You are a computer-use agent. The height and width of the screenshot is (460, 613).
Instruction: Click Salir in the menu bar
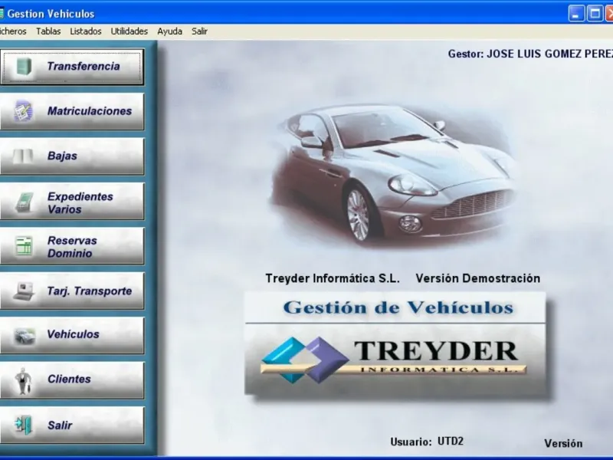199,31
